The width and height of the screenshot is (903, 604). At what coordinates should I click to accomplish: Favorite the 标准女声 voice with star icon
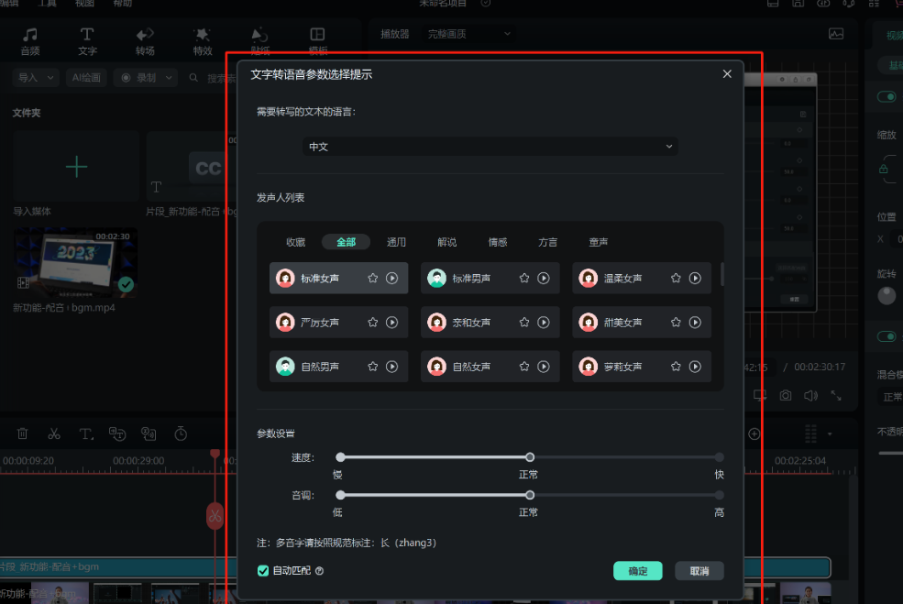coord(373,278)
